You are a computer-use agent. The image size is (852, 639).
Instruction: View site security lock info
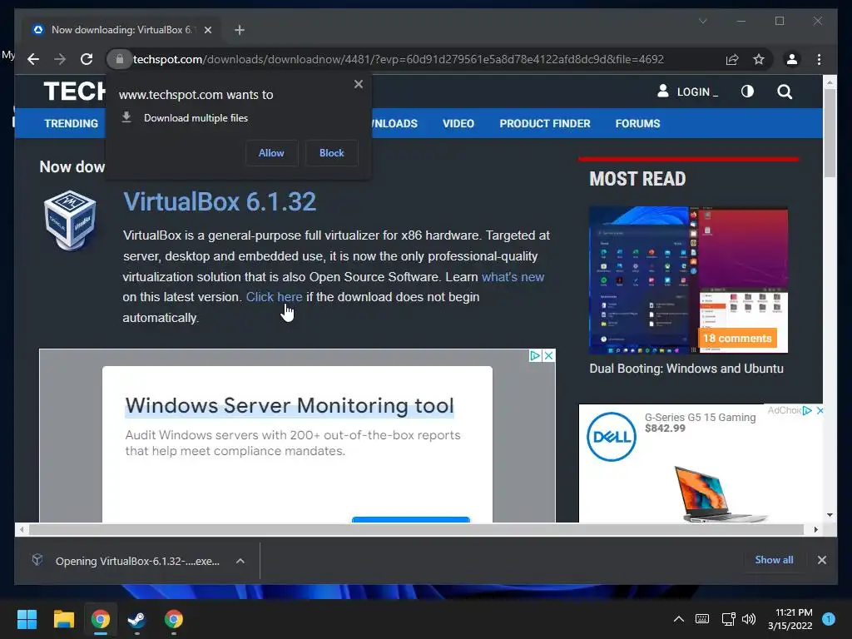pyautogui.click(x=120, y=59)
